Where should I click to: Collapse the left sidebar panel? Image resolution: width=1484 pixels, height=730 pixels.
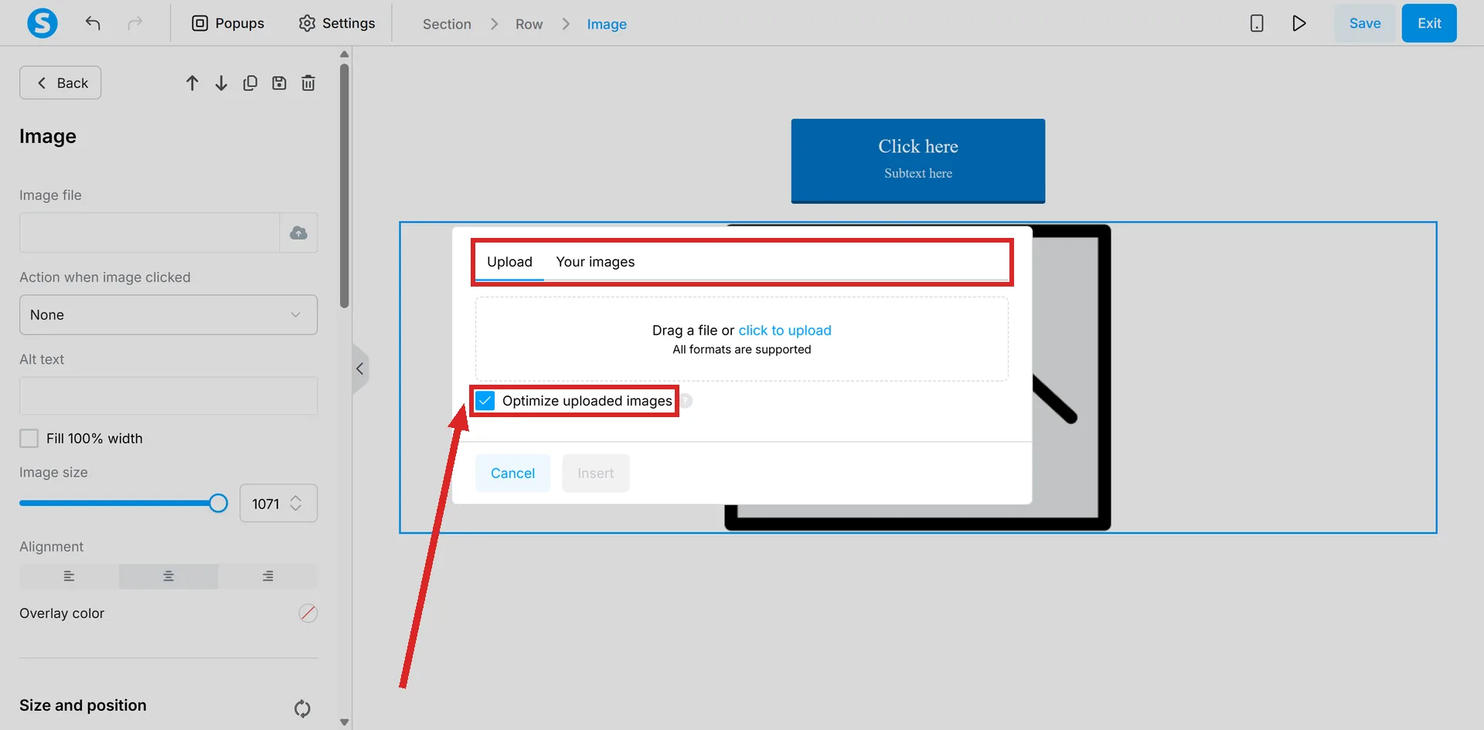[360, 368]
